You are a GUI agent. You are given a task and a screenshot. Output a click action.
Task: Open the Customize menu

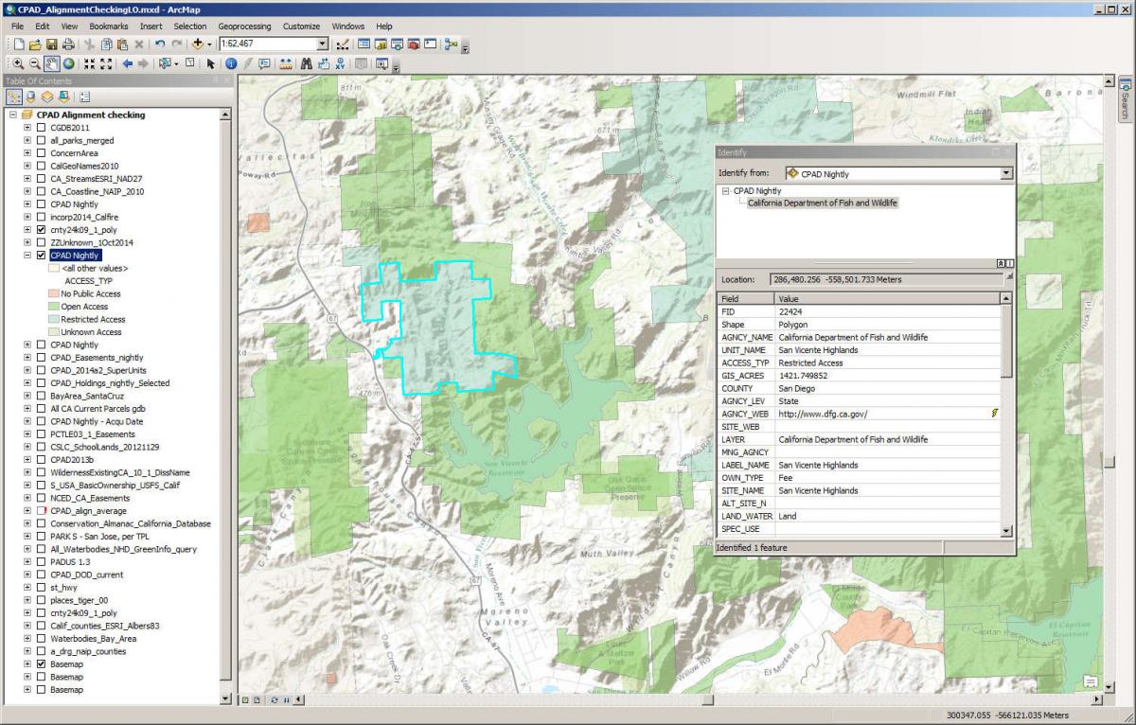coord(301,27)
